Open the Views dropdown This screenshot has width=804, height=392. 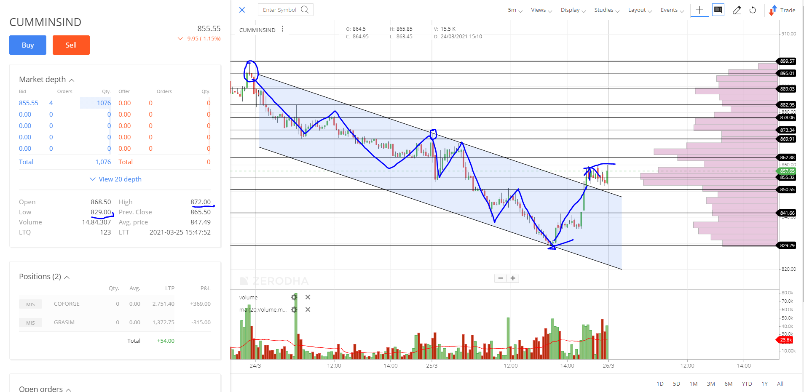point(541,10)
